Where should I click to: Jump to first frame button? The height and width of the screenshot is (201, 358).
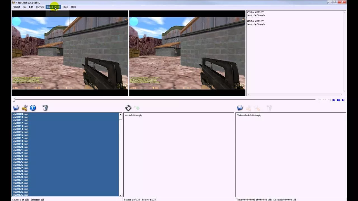pos(320,100)
